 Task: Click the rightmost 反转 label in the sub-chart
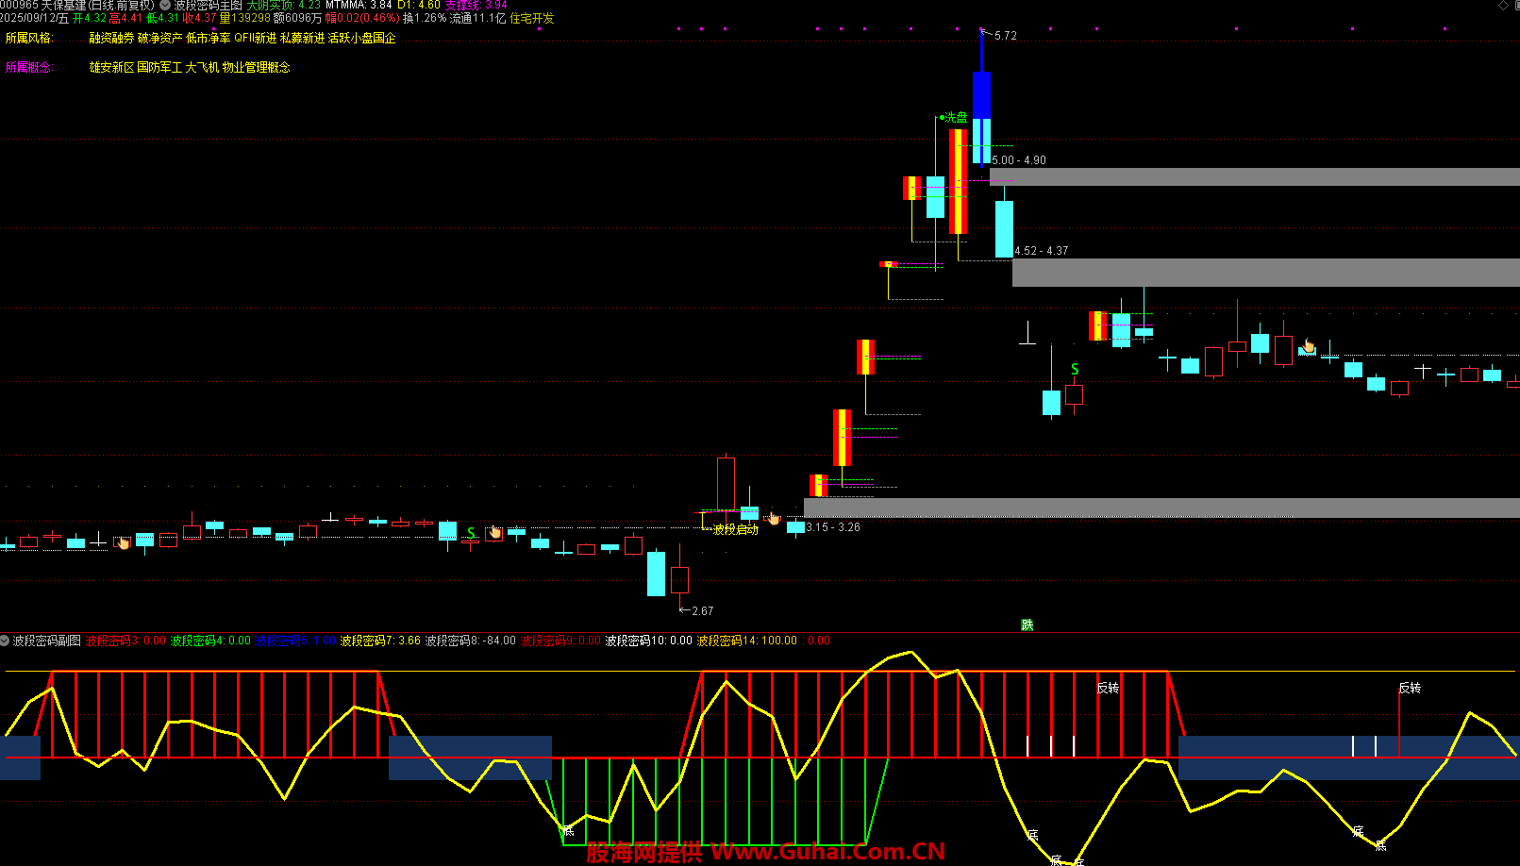point(1410,688)
